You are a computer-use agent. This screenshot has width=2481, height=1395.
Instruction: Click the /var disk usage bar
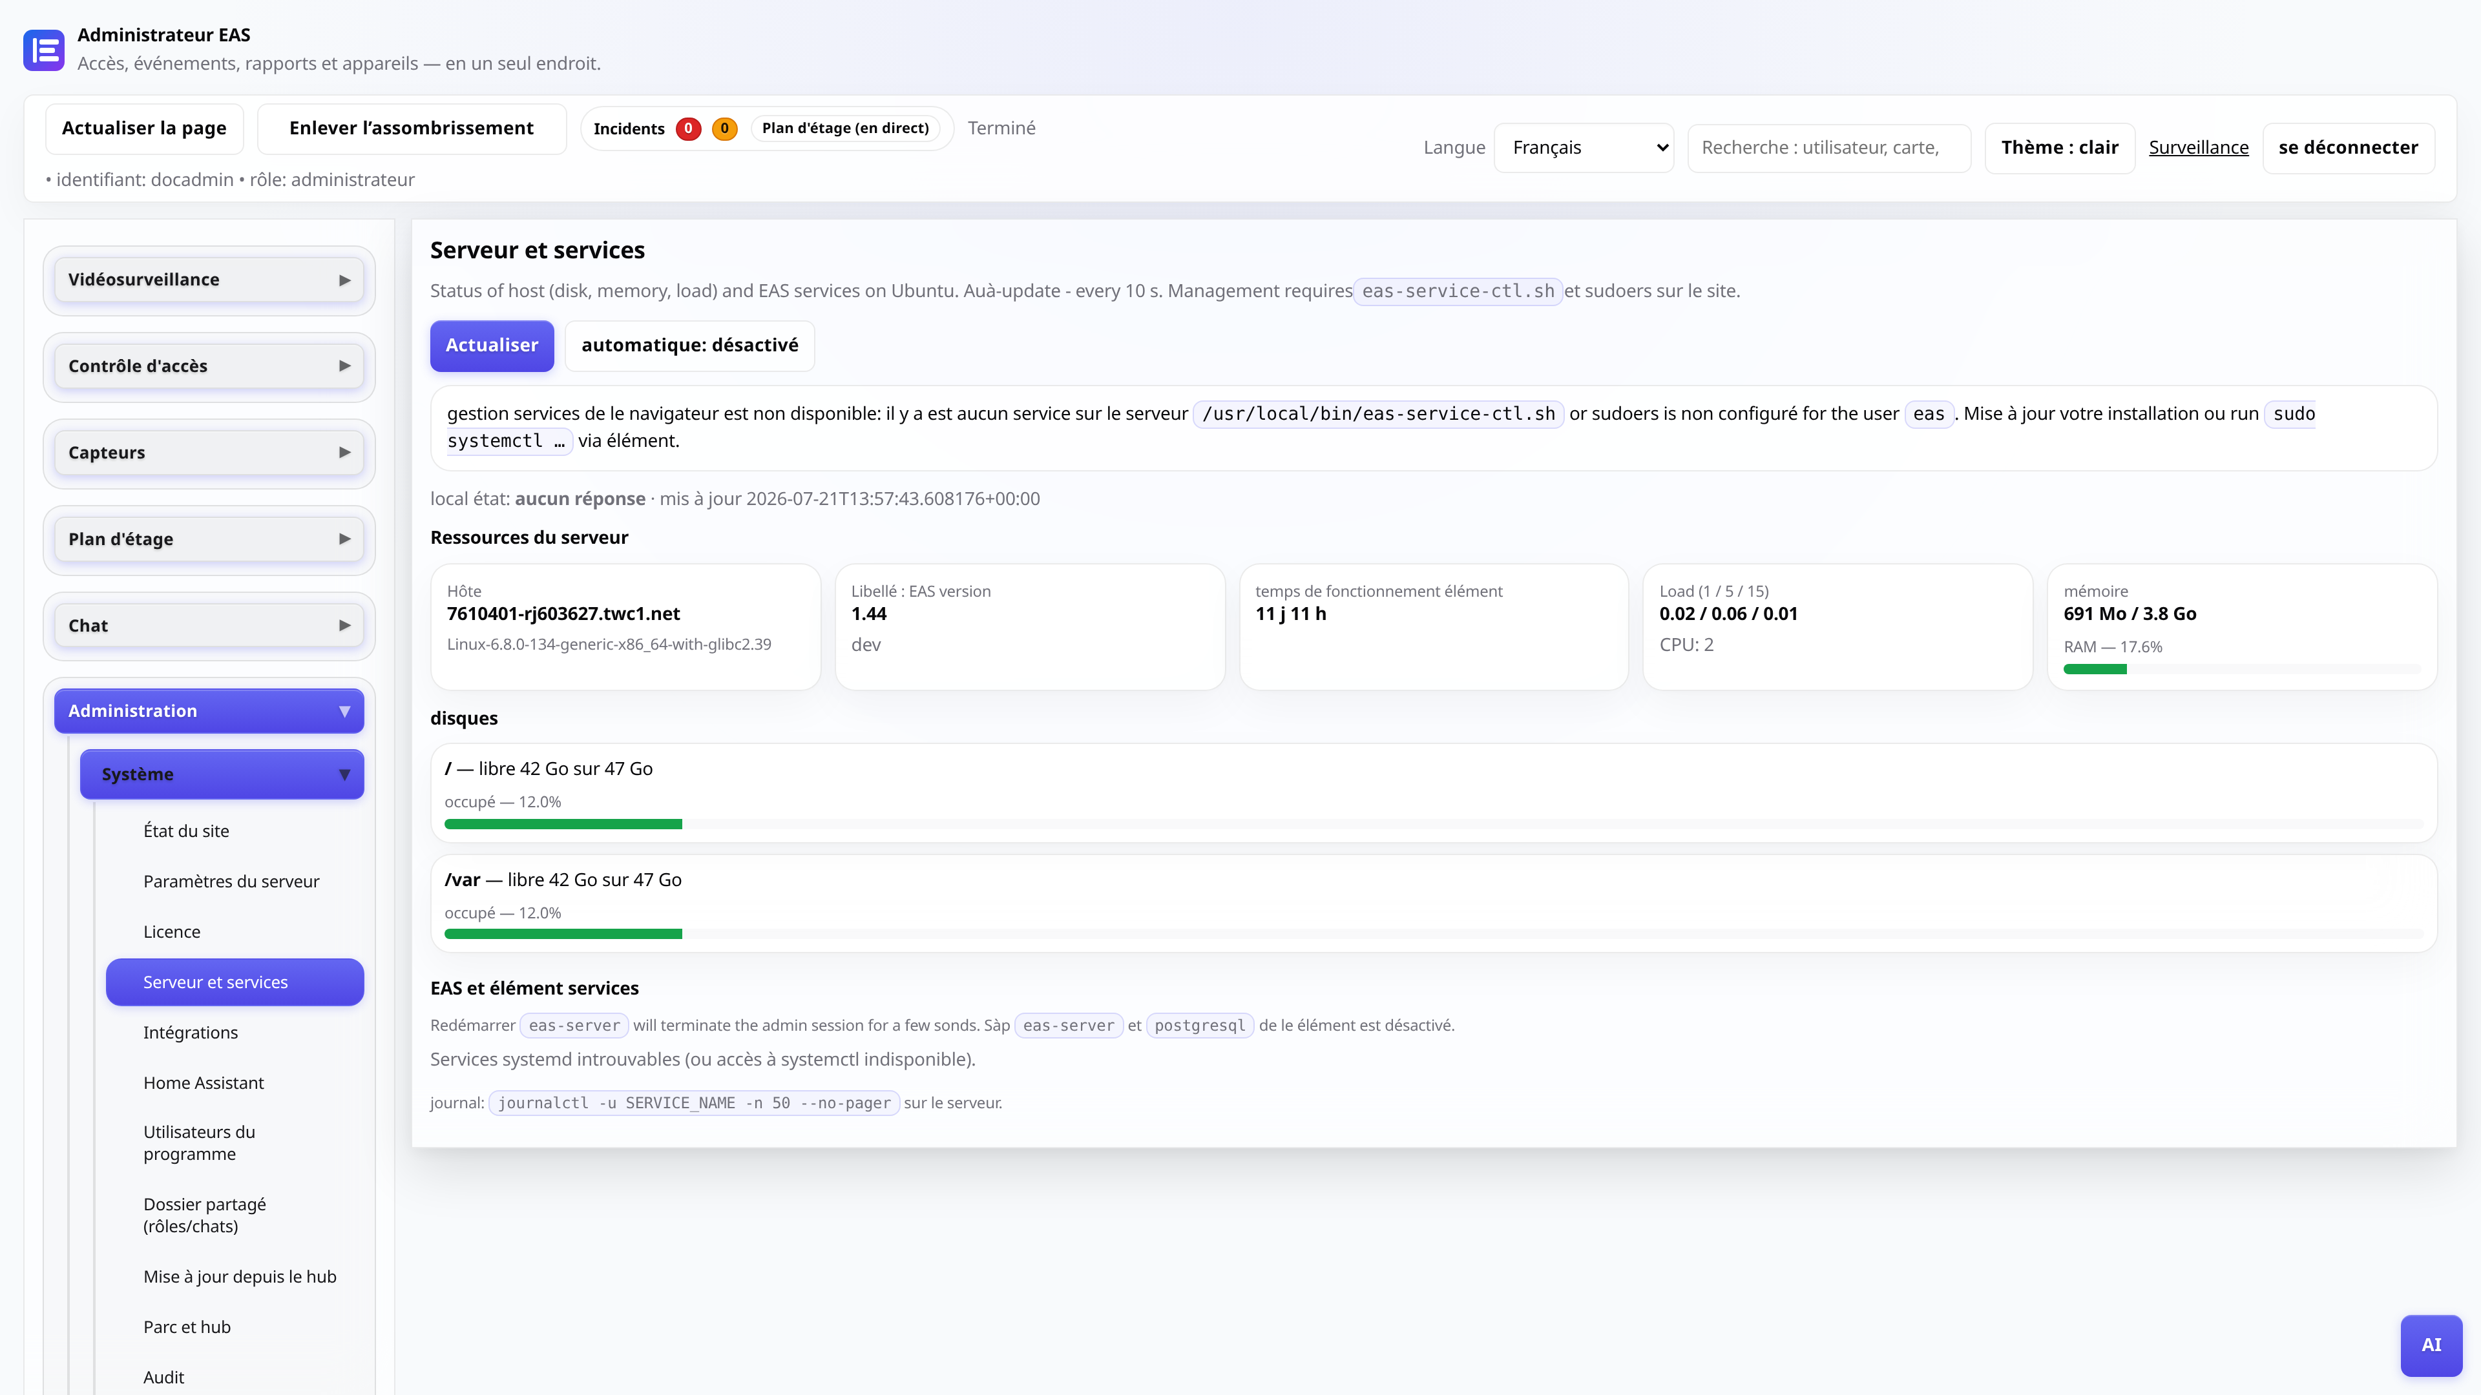pos(1433,934)
